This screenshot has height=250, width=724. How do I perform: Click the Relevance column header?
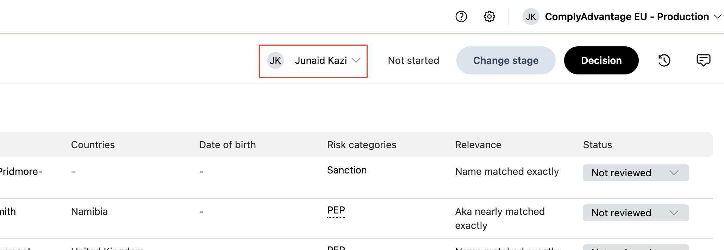pyautogui.click(x=478, y=145)
